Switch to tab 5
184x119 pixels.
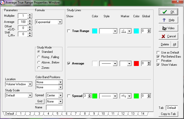[57, 114]
